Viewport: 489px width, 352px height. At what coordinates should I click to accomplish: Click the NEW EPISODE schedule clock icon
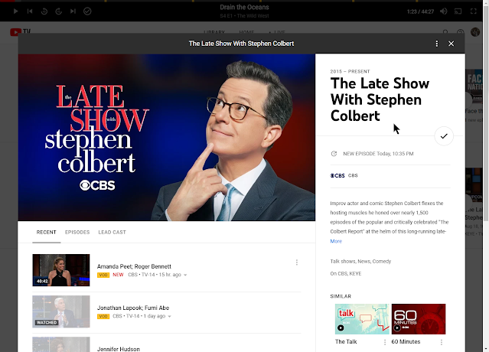[x=334, y=154]
